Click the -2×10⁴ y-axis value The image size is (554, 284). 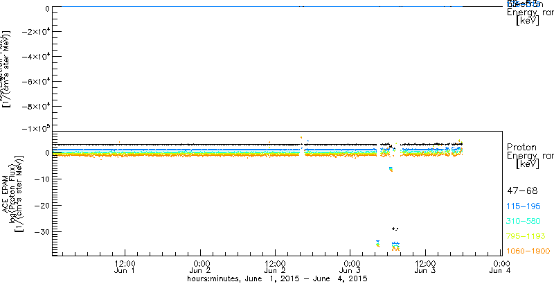[35, 31]
